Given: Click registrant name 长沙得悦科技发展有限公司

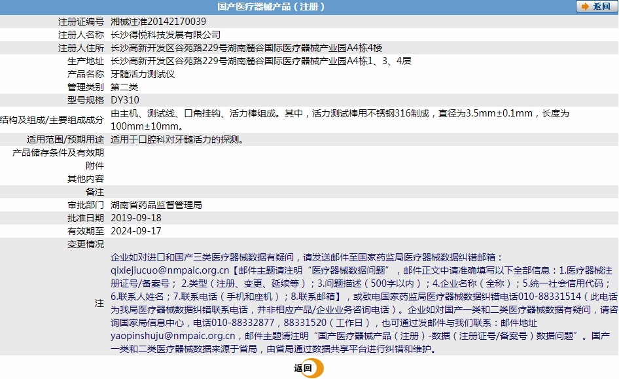Looking at the screenshot, I should pyautogui.click(x=166, y=35).
